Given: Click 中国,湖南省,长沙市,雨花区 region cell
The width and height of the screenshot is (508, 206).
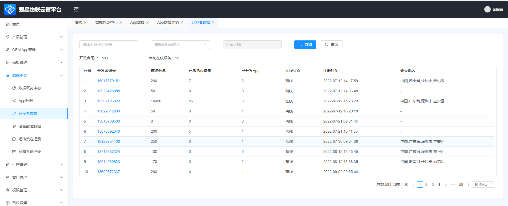Looking at the screenshot, I should [422, 162].
